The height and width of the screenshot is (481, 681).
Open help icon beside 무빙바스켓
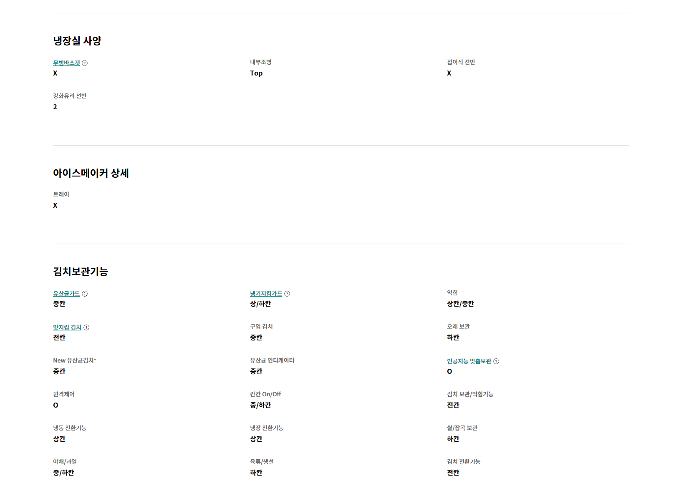pos(85,63)
